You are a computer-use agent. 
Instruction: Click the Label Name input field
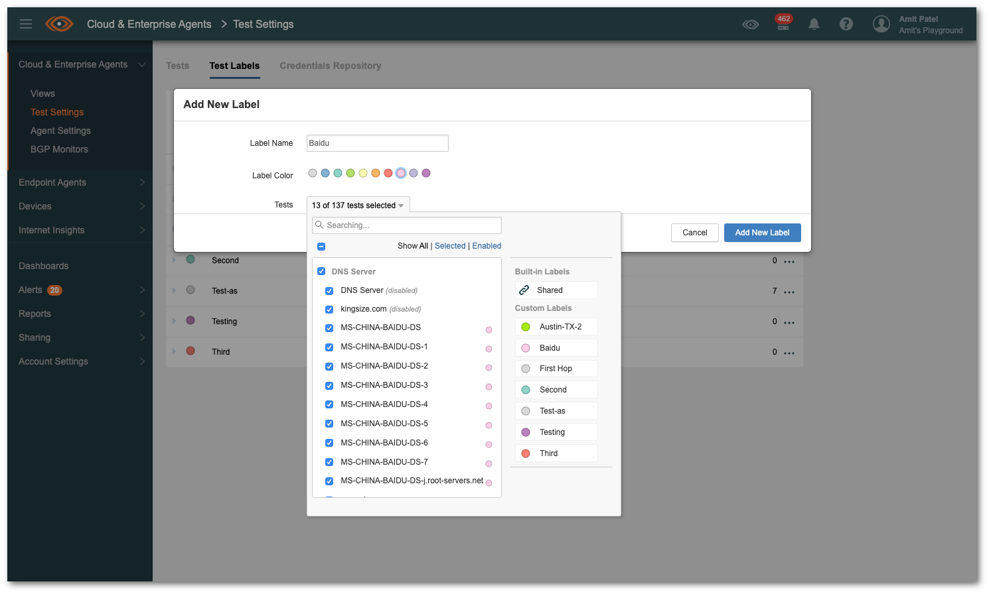(378, 143)
